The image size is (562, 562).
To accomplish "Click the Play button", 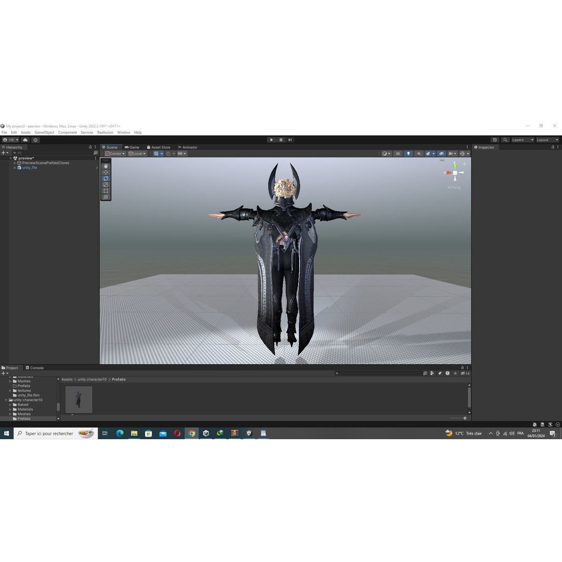I will (271, 140).
